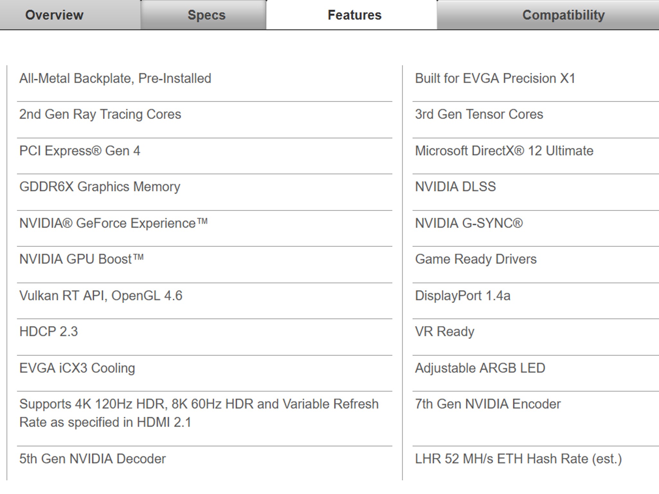Switch to the Overview tab
659x494 pixels.
(54, 15)
